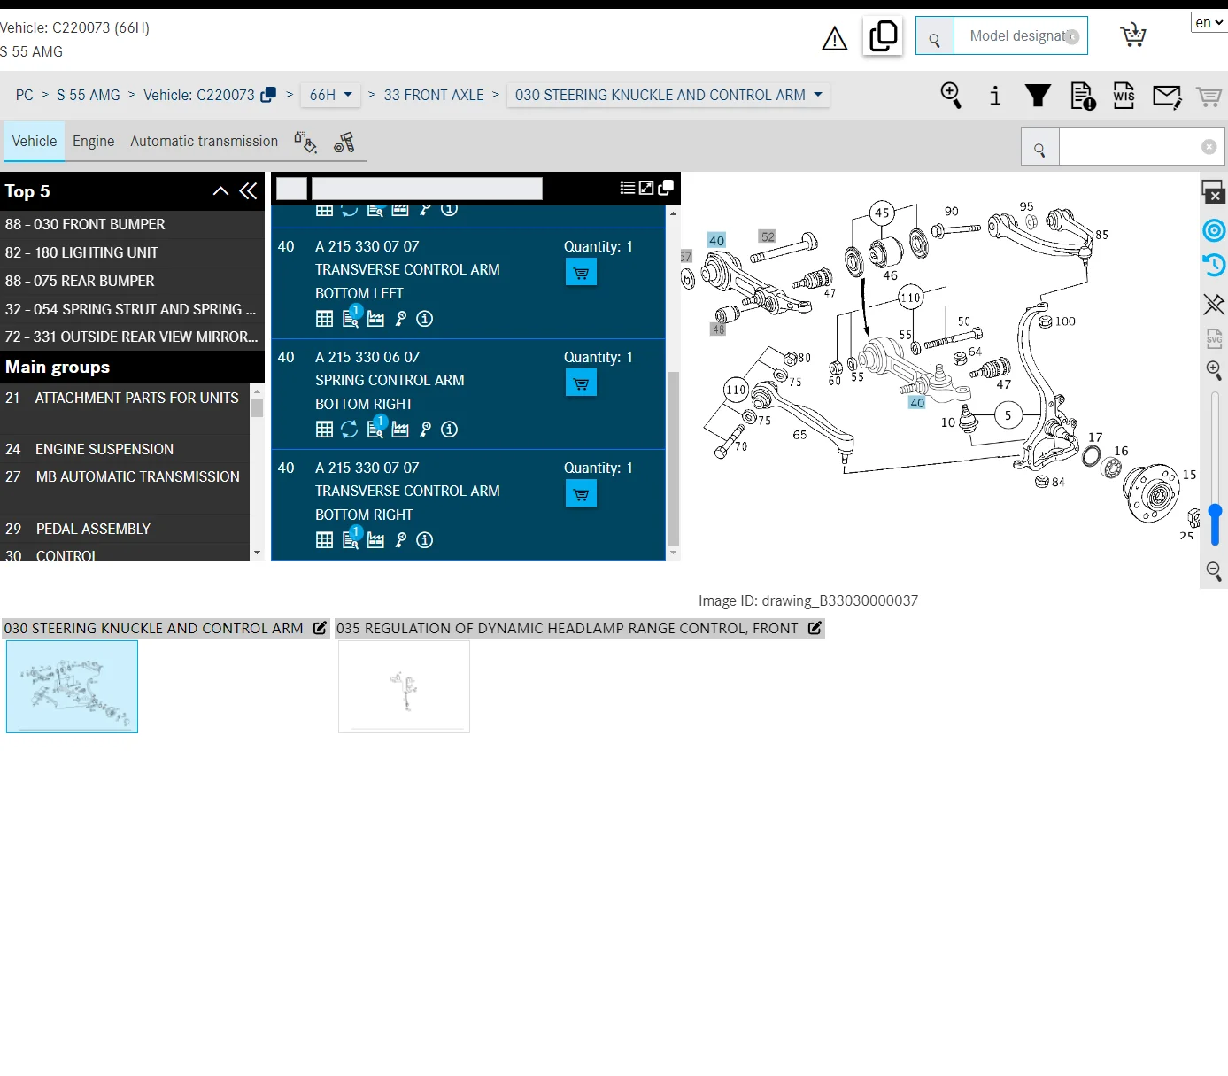The image size is (1228, 1076).
Task: Select the Vehicle tab
Action: tap(35, 142)
